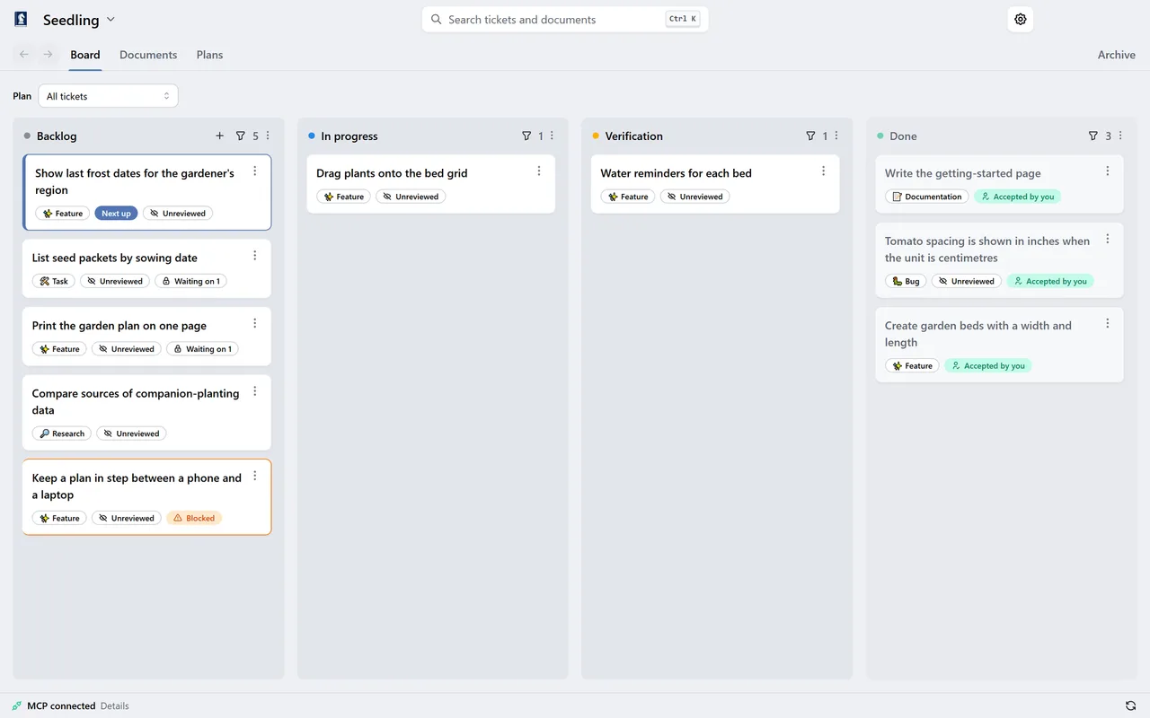
Task: Open the Plan 'All tickets' dropdown
Action: pos(108,96)
